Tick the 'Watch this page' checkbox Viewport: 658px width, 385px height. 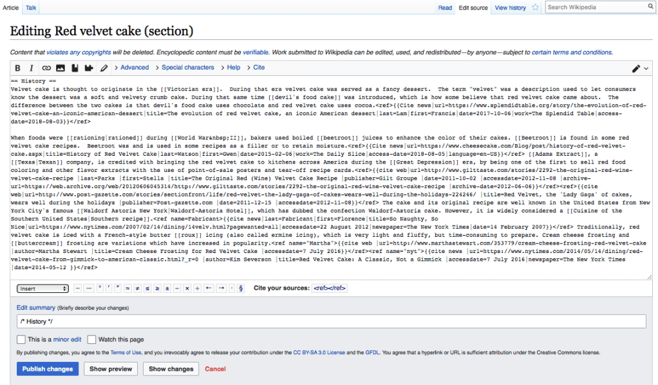coord(91,339)
